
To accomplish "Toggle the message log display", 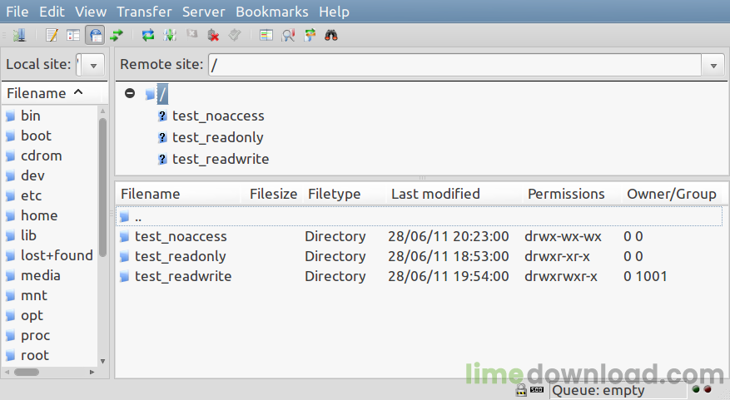I will [x=52, y=36].
